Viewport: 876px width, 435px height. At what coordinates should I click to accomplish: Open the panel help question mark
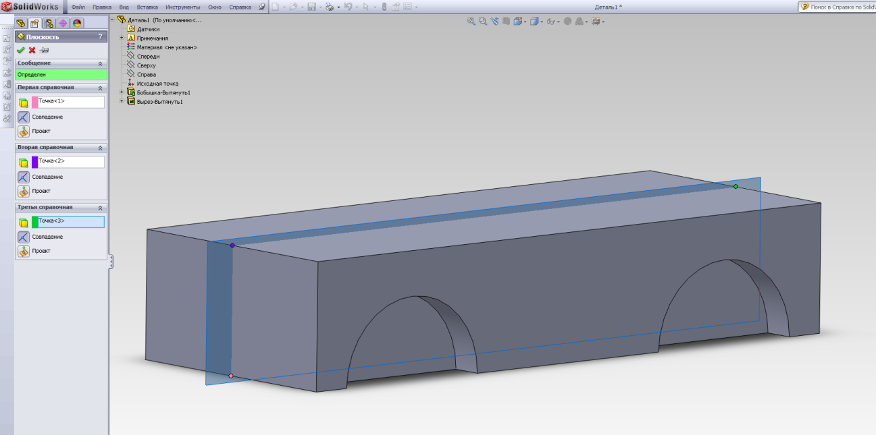pos(101,37)
